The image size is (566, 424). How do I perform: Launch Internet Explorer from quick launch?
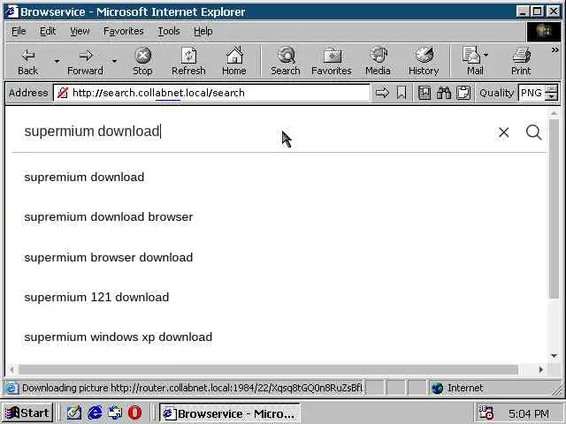[x=95, y=413]
